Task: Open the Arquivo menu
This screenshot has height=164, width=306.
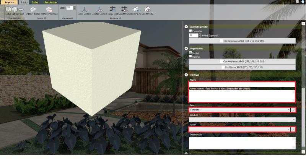Action: point(9,2)
